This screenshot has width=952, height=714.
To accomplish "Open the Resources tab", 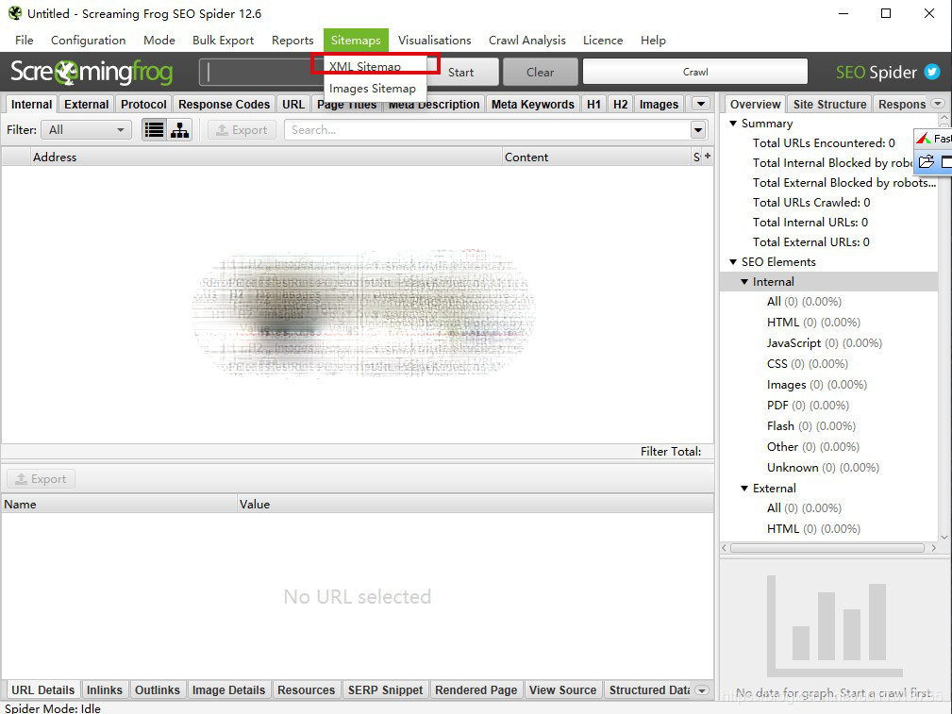I will [x=306, y=690].
